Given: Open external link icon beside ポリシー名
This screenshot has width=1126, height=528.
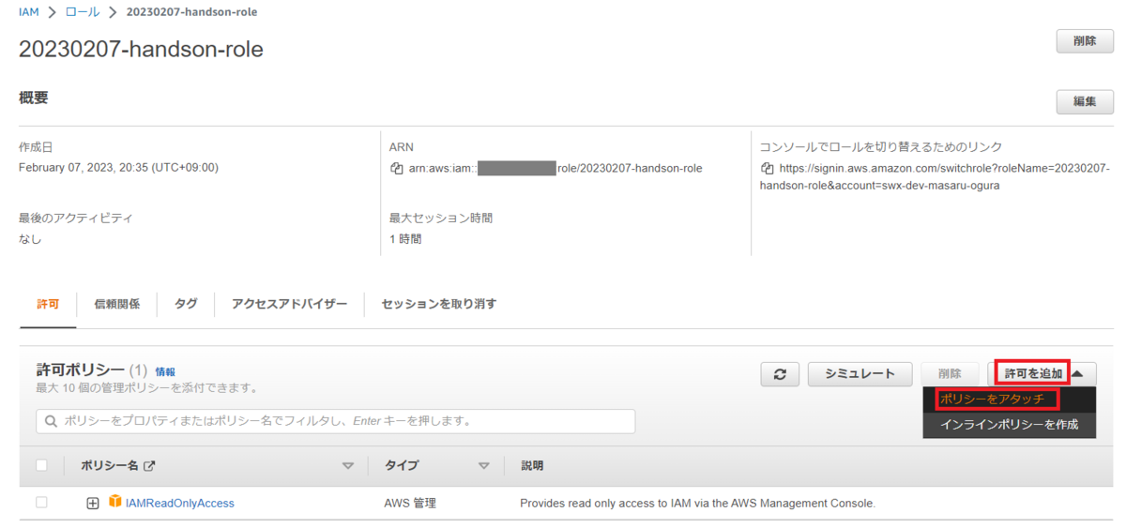Looking at the screenshot, I should [147, 466].
